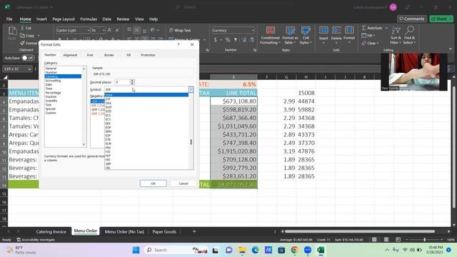The width and height of the screenshot is (457, 257).
Task: Click the Symbol dropdown arrow in dialog
Action: click(191, 89)
